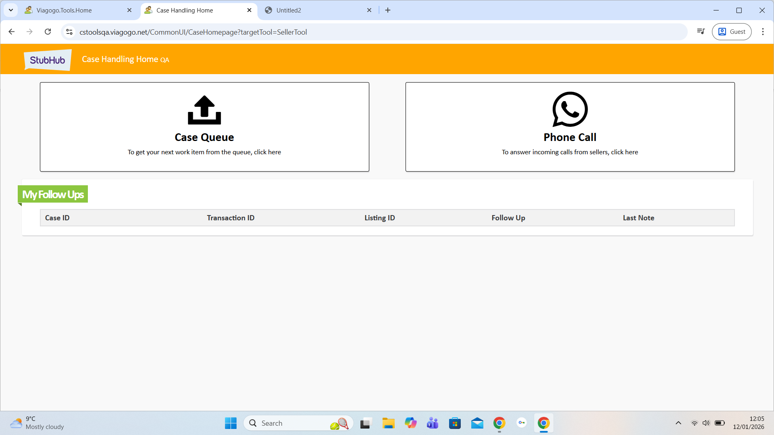774x435 pixels.
Task: Close the Untitled2 tab
Action: click(369, 10)
